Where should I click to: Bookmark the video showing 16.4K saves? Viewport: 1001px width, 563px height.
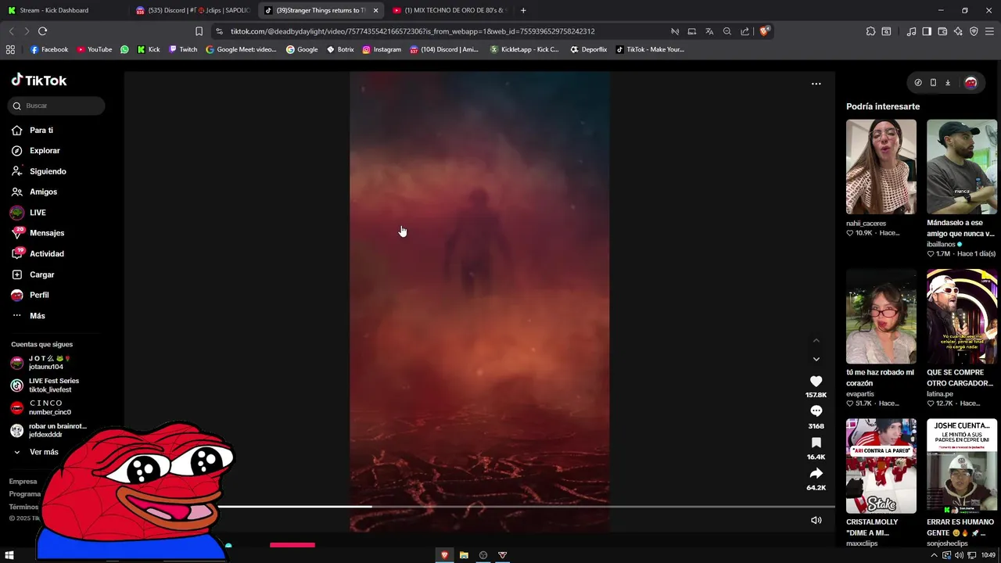click(816, 443)
